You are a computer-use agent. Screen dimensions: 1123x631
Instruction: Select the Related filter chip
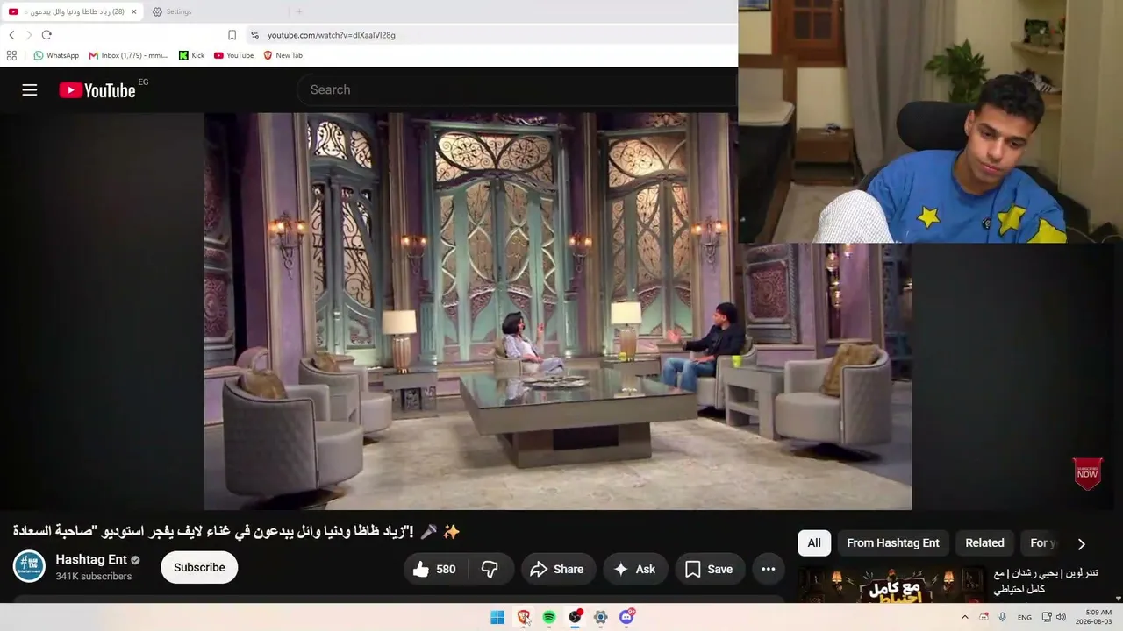pos(984,542)
